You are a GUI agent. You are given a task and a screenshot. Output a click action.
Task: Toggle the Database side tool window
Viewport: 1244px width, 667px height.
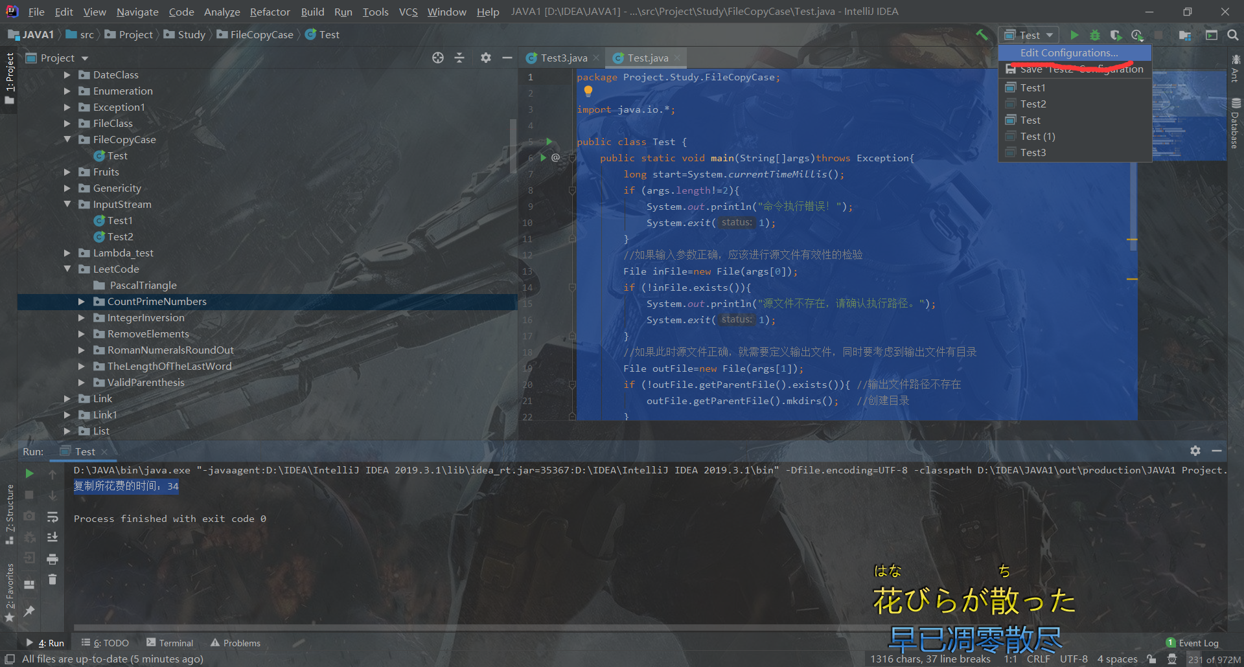pyautogui.click(x=1235, y=123)
